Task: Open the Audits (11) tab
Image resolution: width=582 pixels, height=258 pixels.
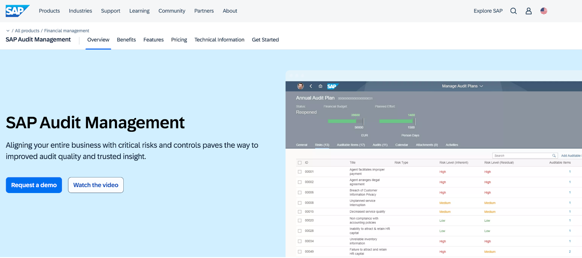Action: click(x=380, y=145)
